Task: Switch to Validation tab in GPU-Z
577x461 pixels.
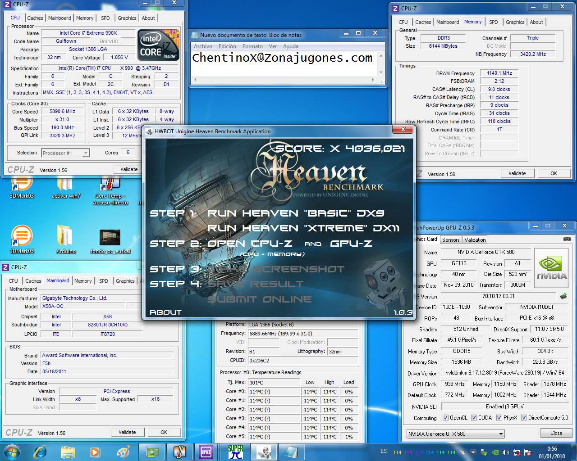Action: [475, 240]
